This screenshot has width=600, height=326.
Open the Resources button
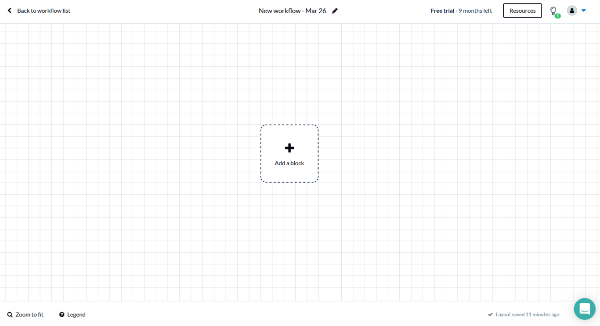(x=522, y=11)
